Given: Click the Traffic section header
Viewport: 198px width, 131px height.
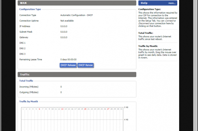Looking at the screenshot, I should pyautogui.click(x=77, y=74).
